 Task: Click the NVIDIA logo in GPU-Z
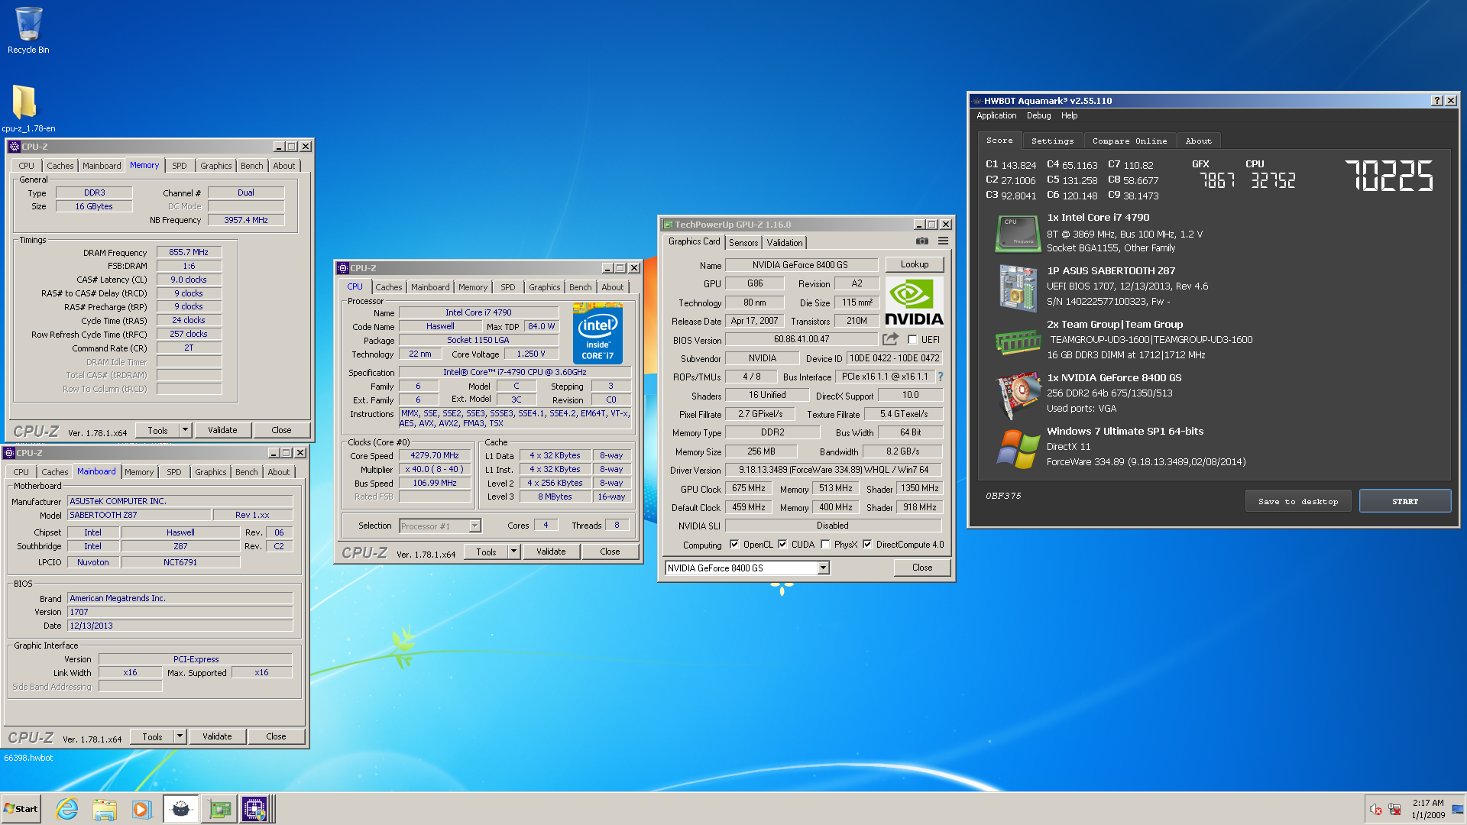pyautogui.click(x=914, y=302)
